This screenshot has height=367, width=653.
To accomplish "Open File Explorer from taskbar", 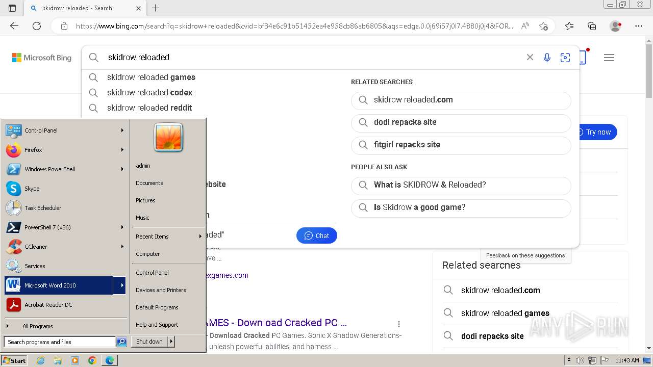I will pos(58,360).
